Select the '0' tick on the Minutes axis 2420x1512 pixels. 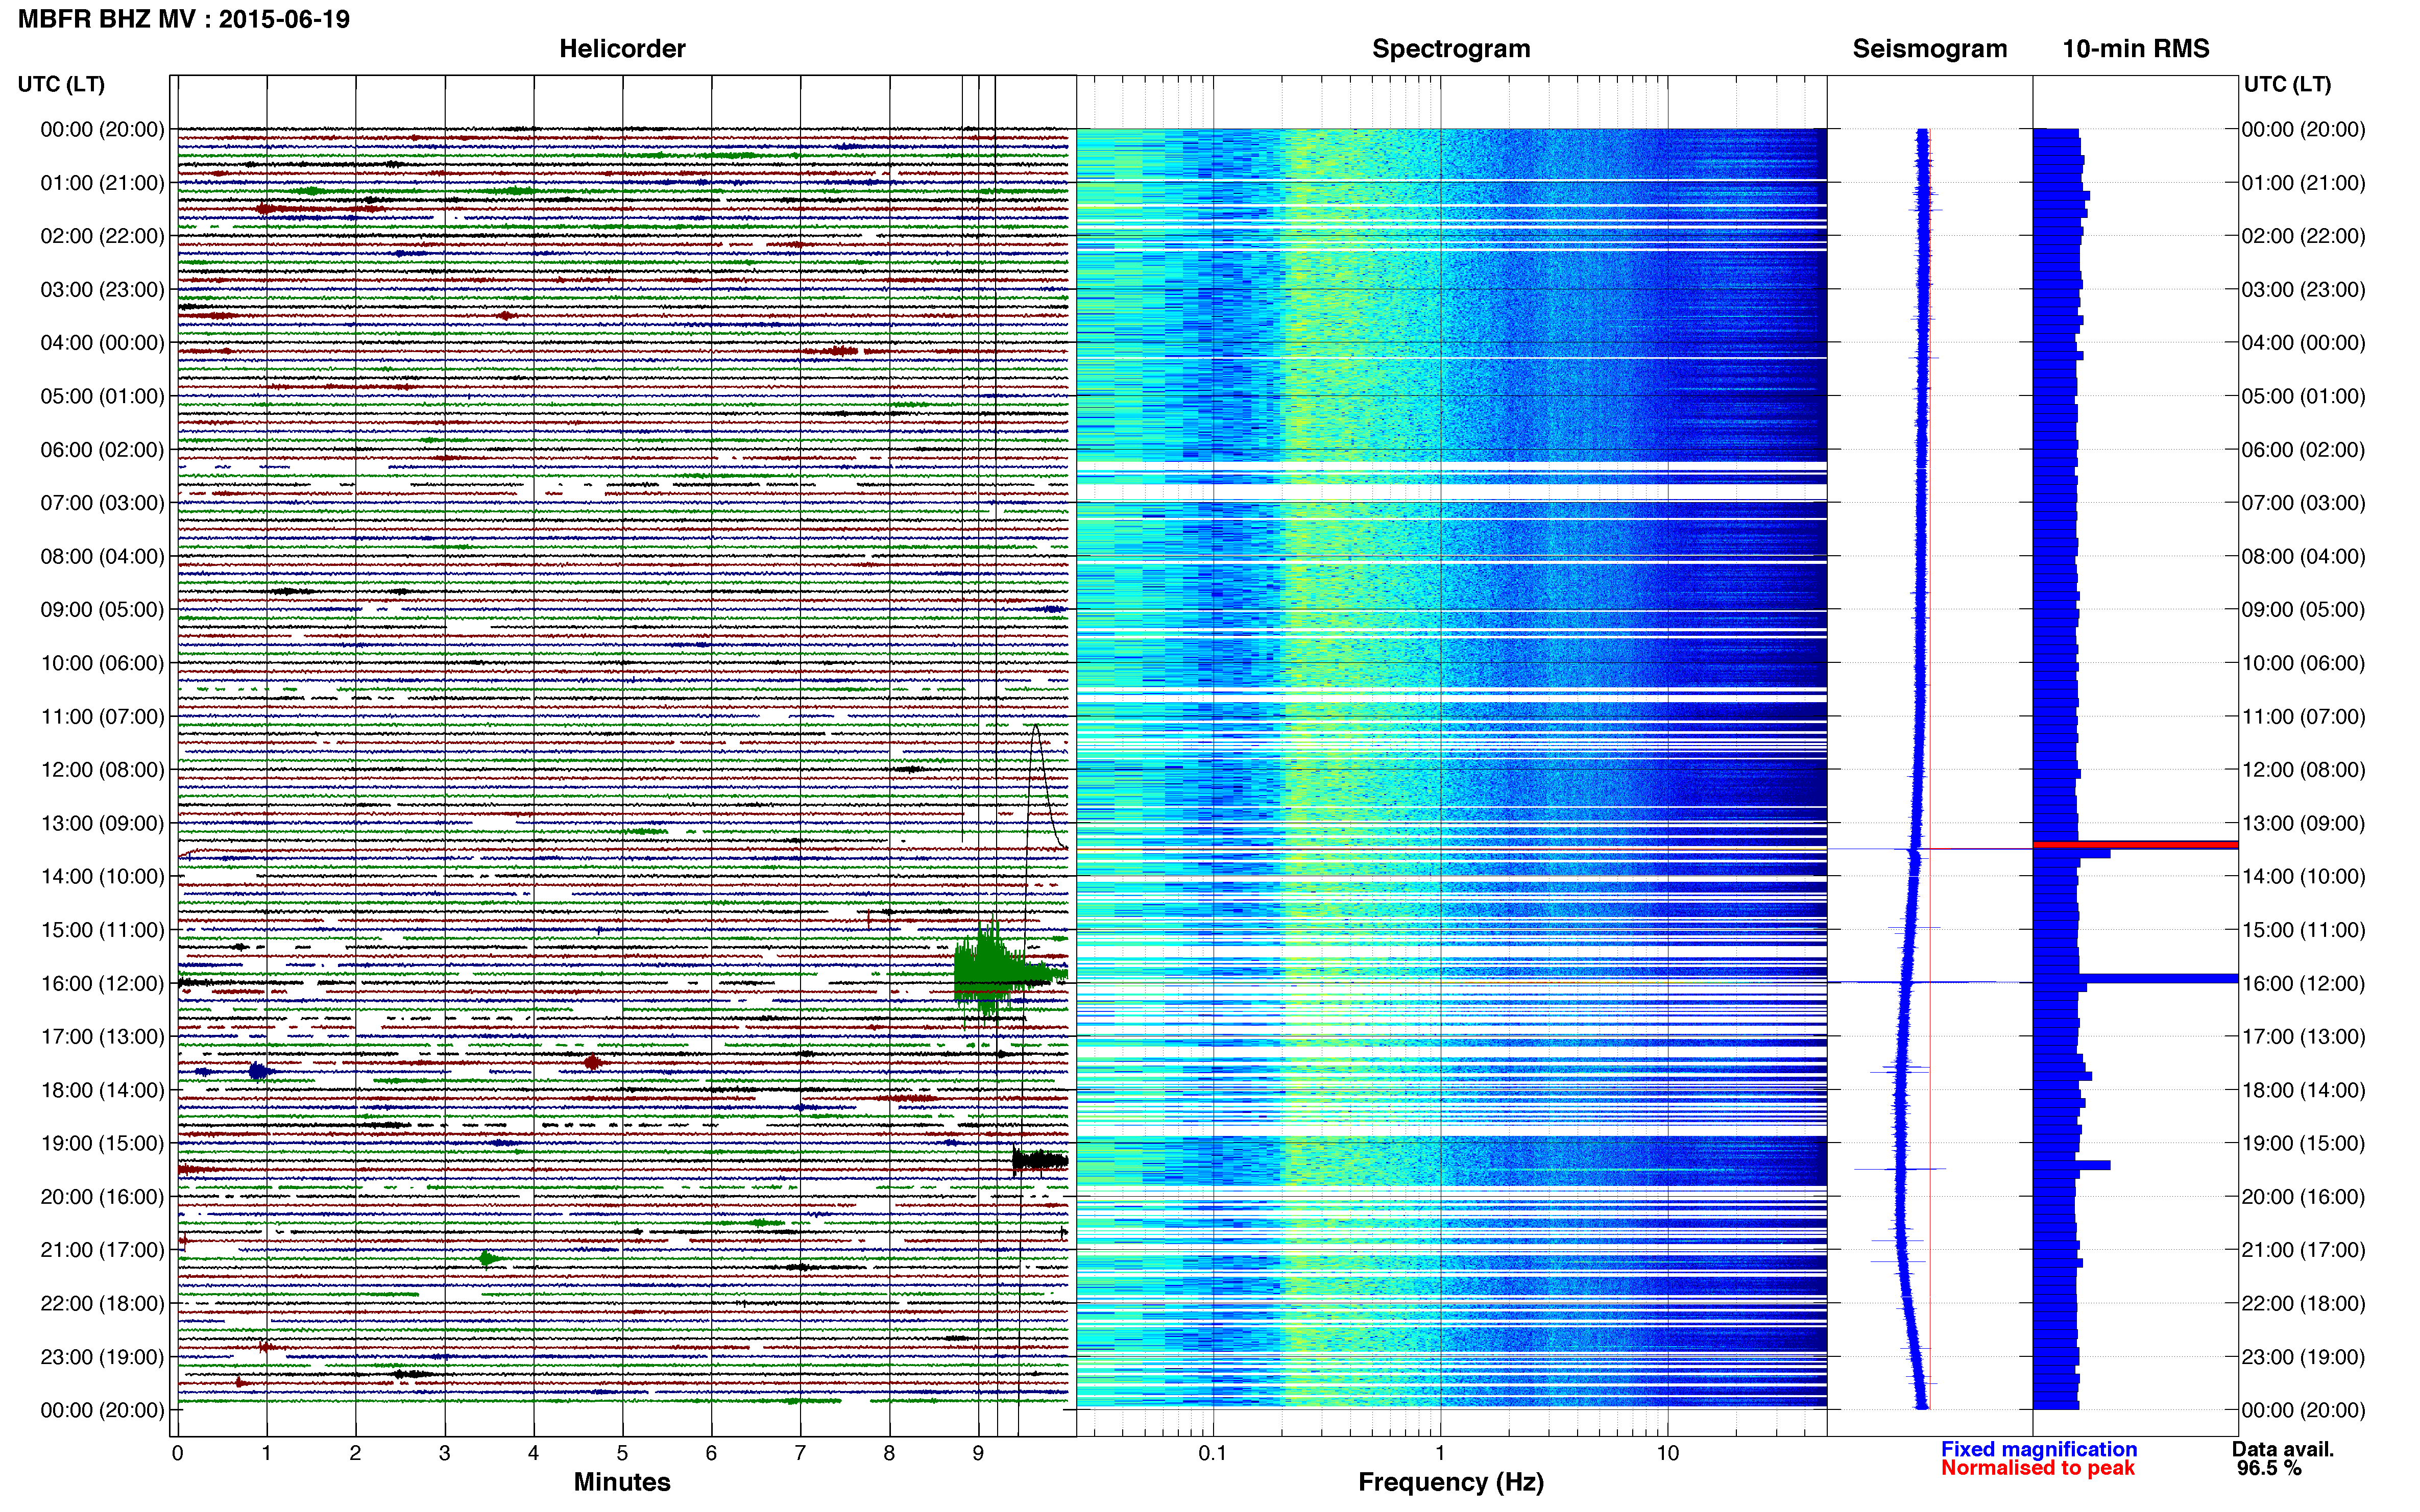[x=178, y=1453]
